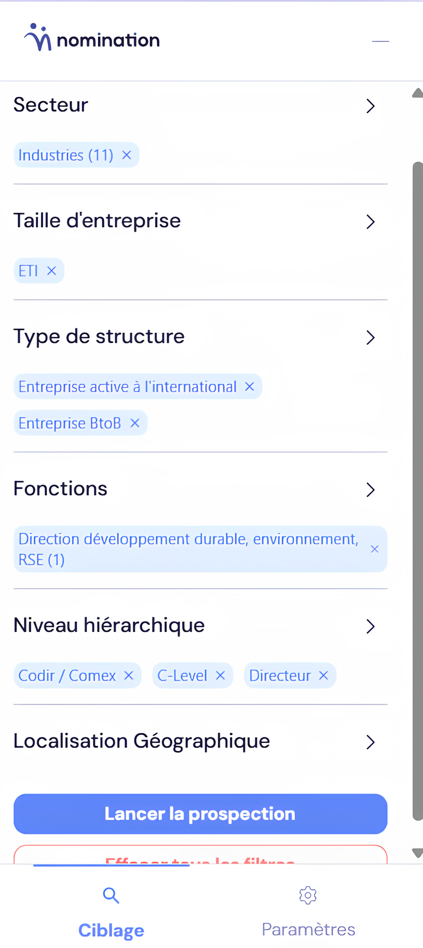Viewport: 423px width, 948px height.
Task: Open the Fonctions filter section
Action: 370,490
